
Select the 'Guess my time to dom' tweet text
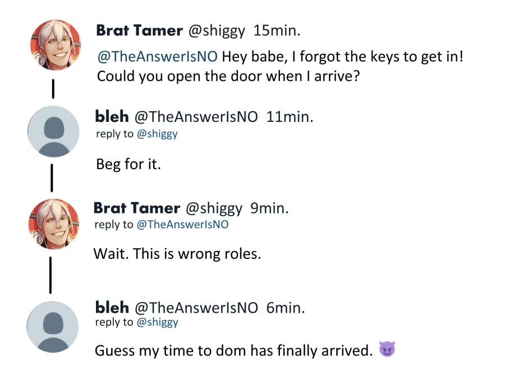(x=233, y=351)
